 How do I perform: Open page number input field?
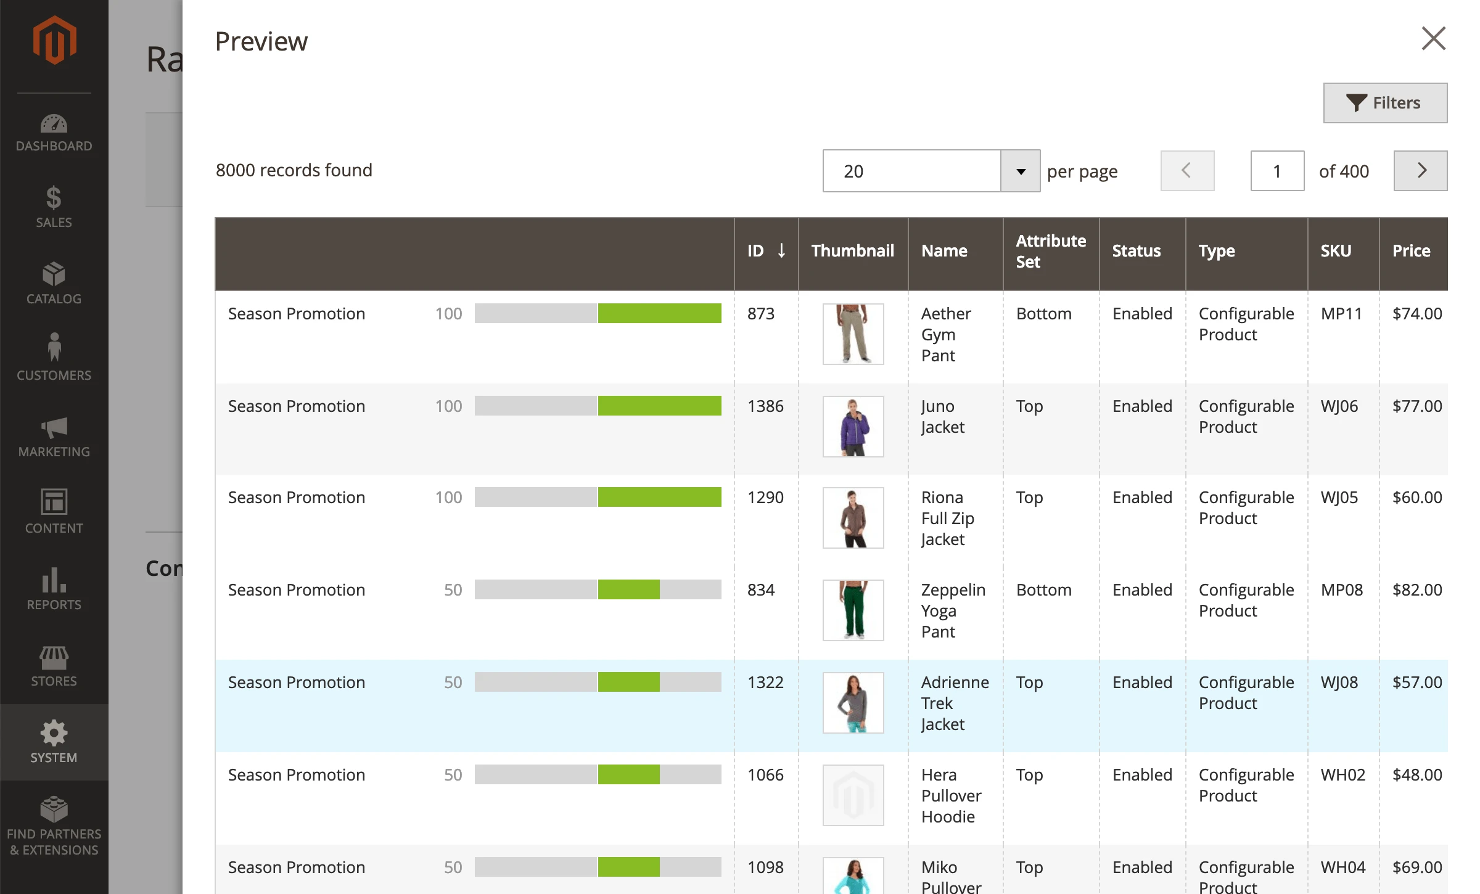1276,170
